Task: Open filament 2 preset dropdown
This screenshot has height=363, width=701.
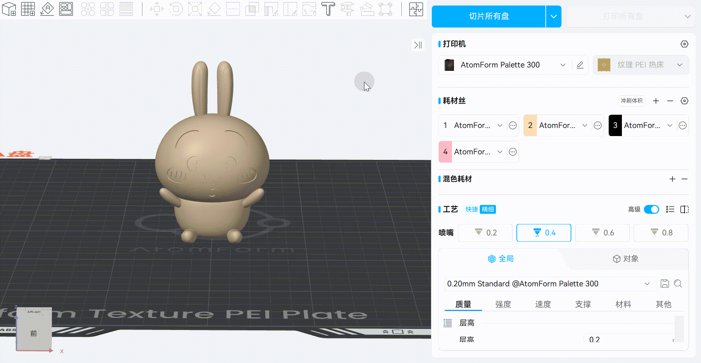Action: point(585,125)
